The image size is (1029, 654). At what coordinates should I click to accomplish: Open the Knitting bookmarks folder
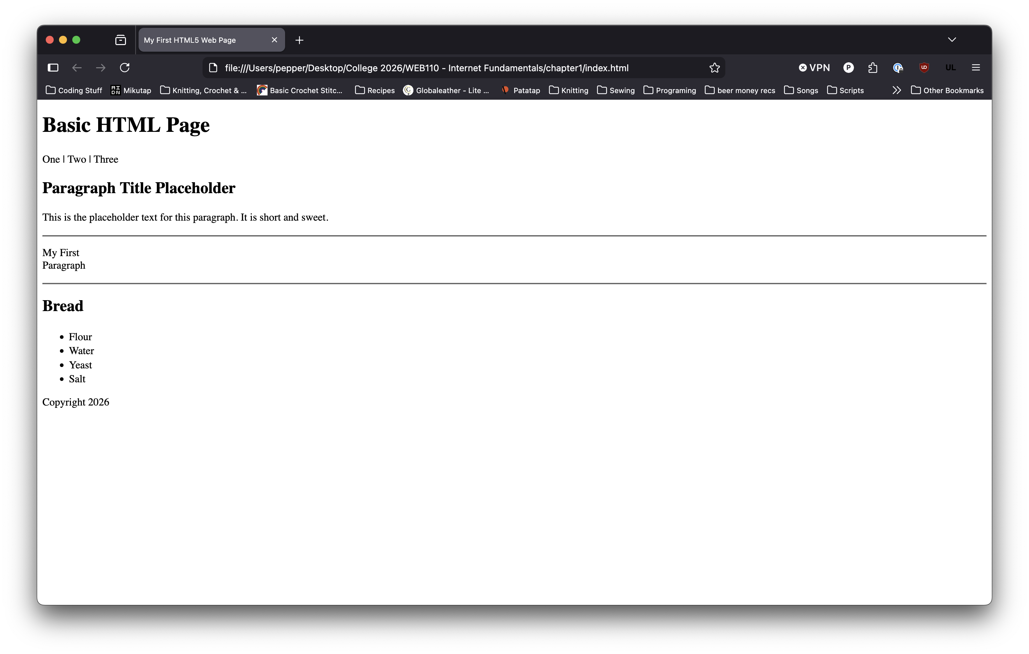click(568, 90)
